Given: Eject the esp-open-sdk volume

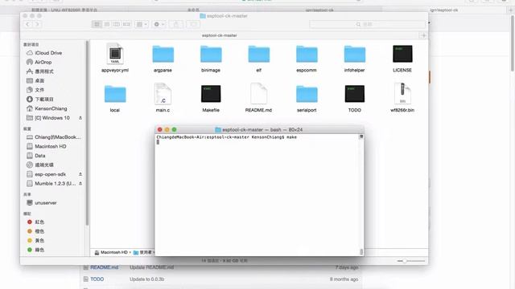Looking at the screenshot, I should [x=80, y=174].
